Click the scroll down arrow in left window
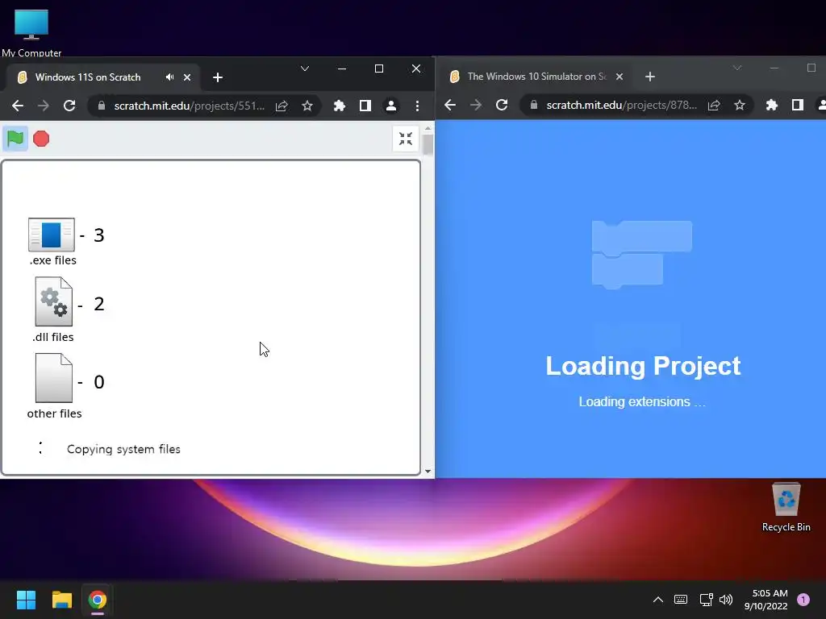 point(428,472)
